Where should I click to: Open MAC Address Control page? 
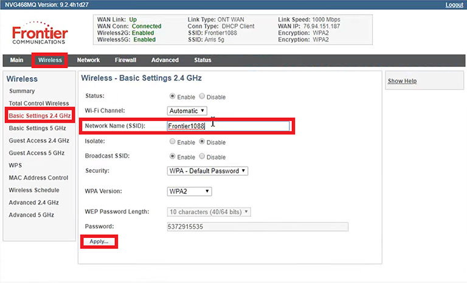pos(38,178)
